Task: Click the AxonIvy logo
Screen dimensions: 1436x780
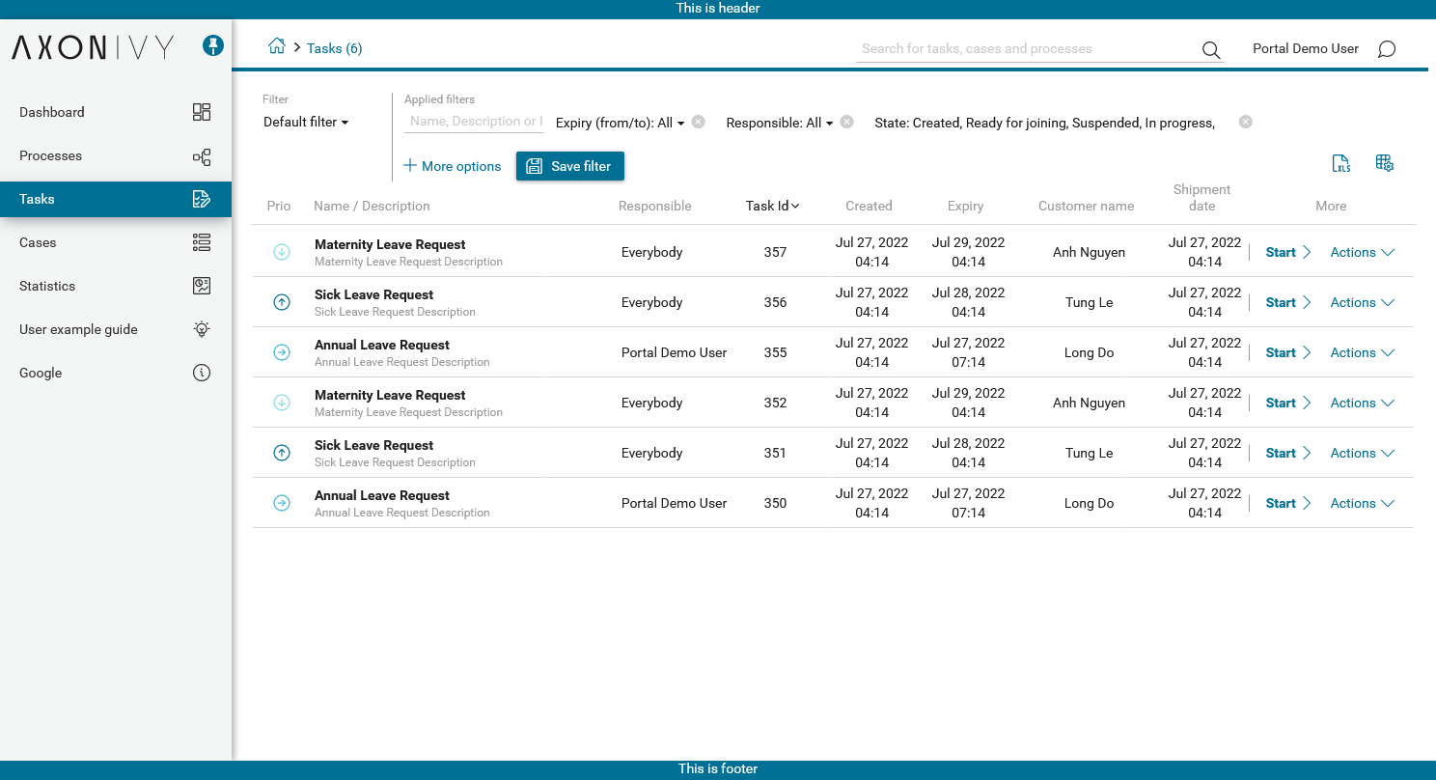Action: tap(93, 47)
